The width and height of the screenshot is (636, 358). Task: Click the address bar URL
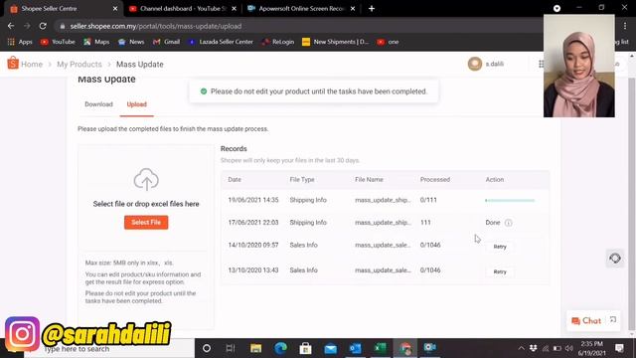(x=156, y=26)
